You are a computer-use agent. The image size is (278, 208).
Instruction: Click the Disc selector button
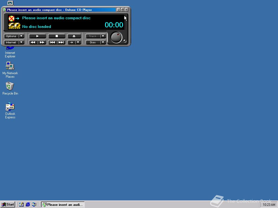(x=93, y=42)
